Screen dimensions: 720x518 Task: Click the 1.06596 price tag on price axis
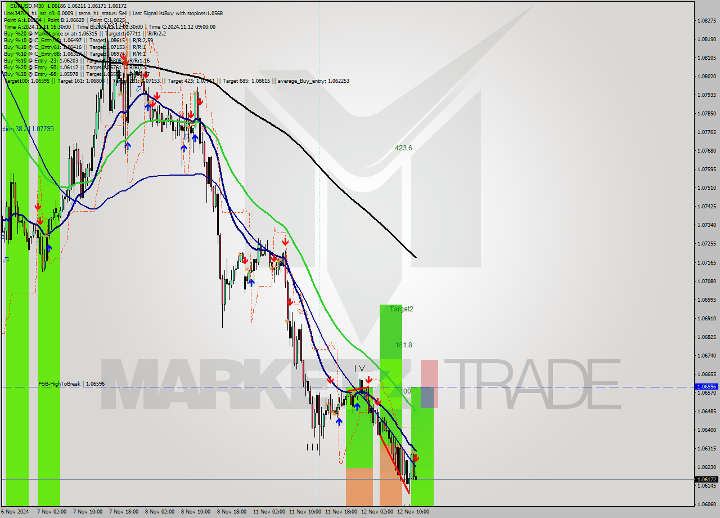(x=706, y=387)
